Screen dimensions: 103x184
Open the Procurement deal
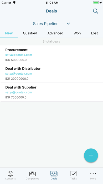(x=51, y=55)
